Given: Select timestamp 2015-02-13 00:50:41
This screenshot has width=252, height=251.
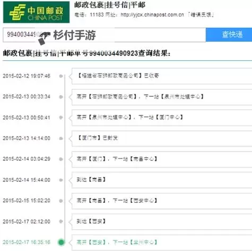Looking at the screenshot, I should (x=27, y=118).
